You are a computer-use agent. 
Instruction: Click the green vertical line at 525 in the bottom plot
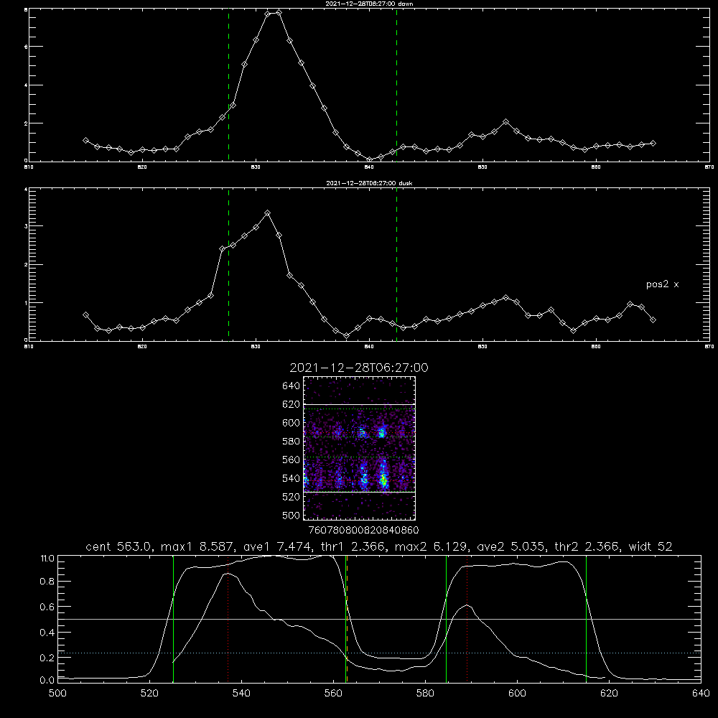(173, 619)
